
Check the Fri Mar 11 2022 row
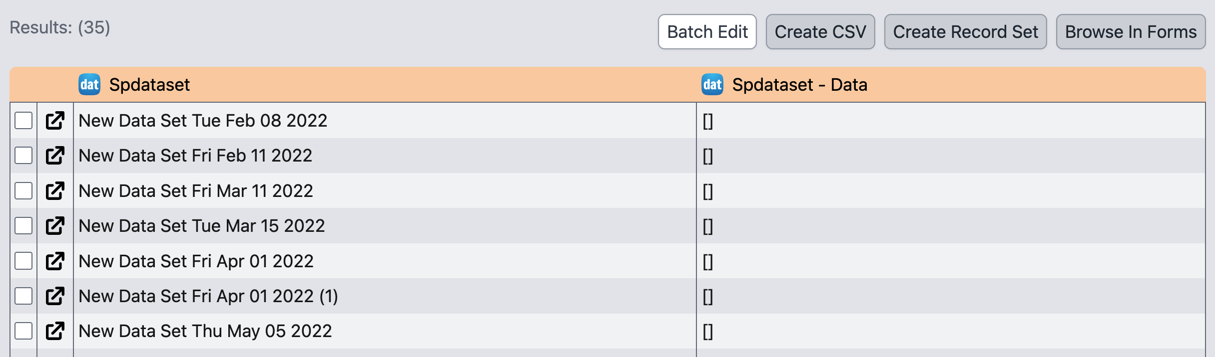[23, 191]
